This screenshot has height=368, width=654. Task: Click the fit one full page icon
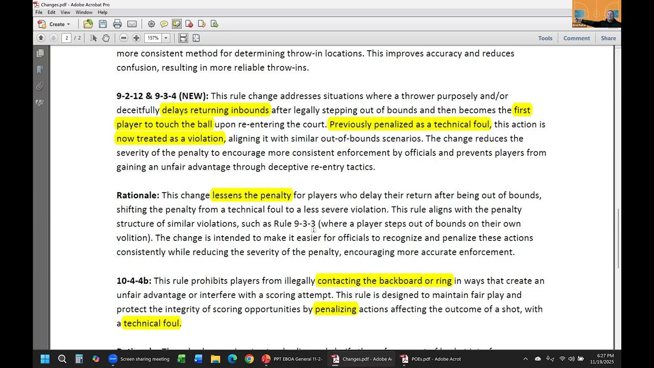coord(196,38)
